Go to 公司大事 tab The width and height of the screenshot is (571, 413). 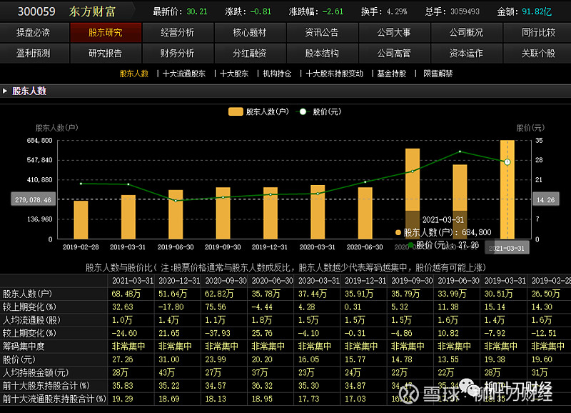394,32
